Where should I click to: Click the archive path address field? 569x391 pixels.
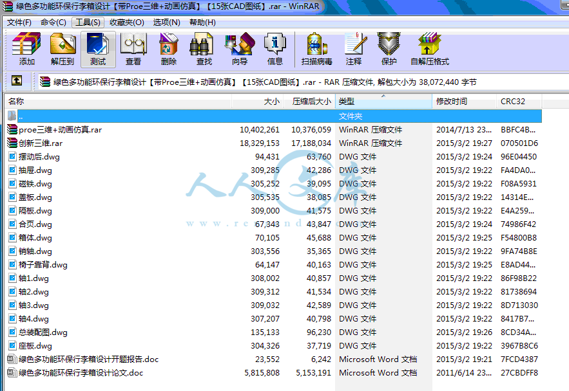[303, 82]
